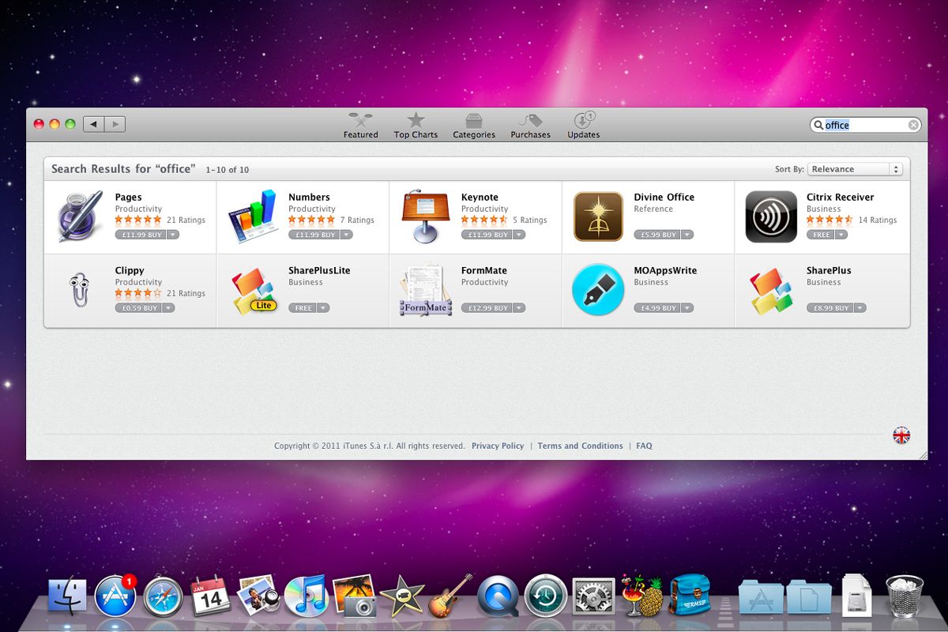Screen dimensions: 948x632
Task: Expand the arrow next to MOAppsWrite buy button
Action: click(x=687, y=308)
